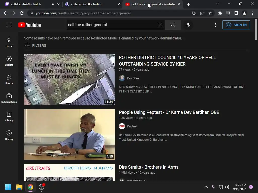This screenshot has width=258, height=193.
Task: Open Home in the sidebar
Action: 9,42
